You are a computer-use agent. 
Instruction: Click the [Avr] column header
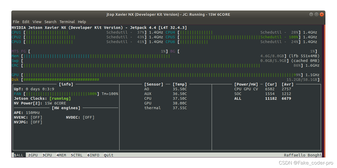[288, 84]
